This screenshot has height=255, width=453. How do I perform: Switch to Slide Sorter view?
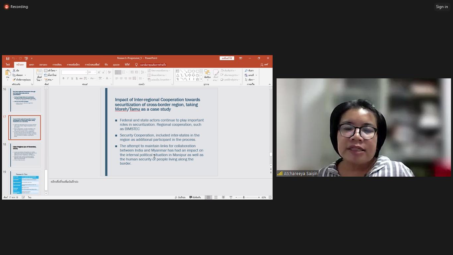[216, 197]
